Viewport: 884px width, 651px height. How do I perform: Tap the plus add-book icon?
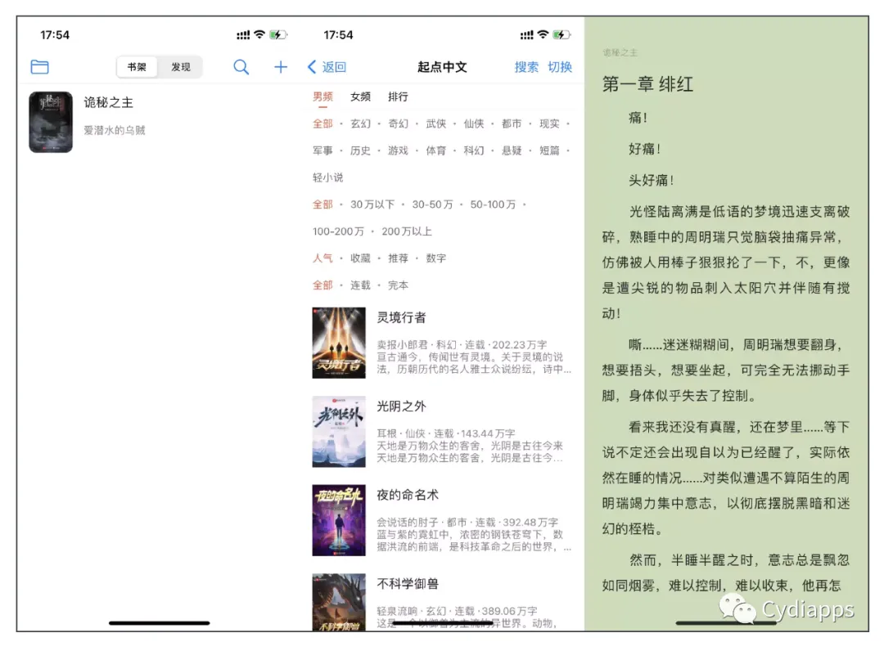point(281,67)
